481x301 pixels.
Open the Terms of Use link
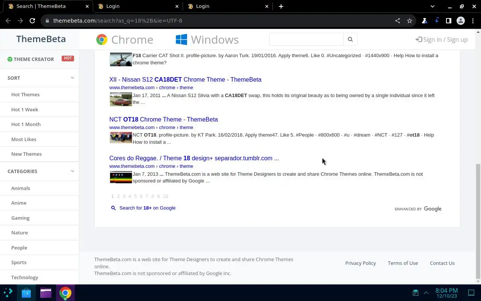(x=403, y=263)
